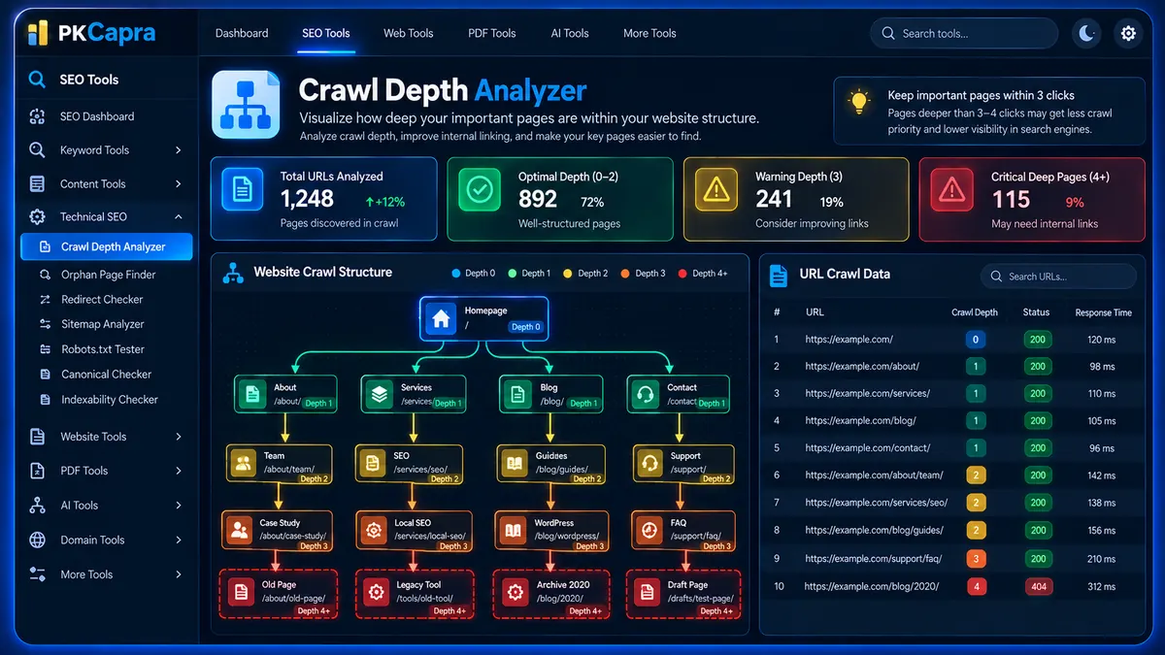Screen dimensions: 1165x655
Task: Expand Website Tools chevron
Action: 179,437
